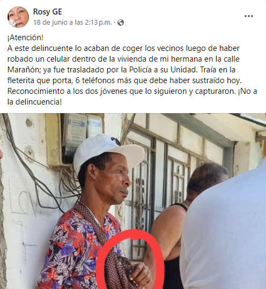Click the globe public audience icon
Viewport: 266px width, 289px height.
pos(121,23)
